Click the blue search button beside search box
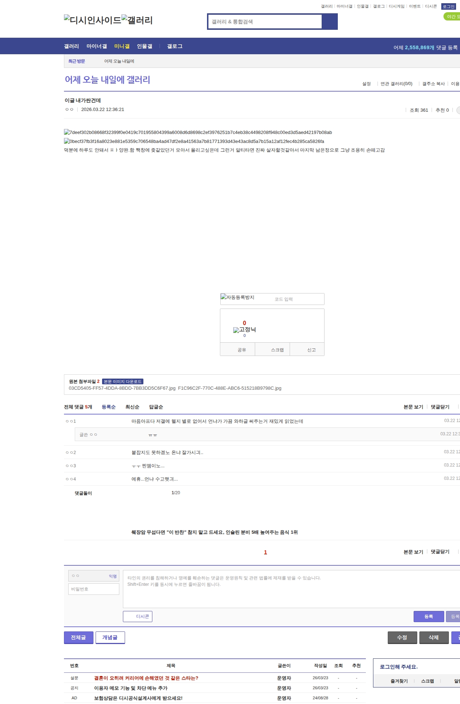 (330, 22)
